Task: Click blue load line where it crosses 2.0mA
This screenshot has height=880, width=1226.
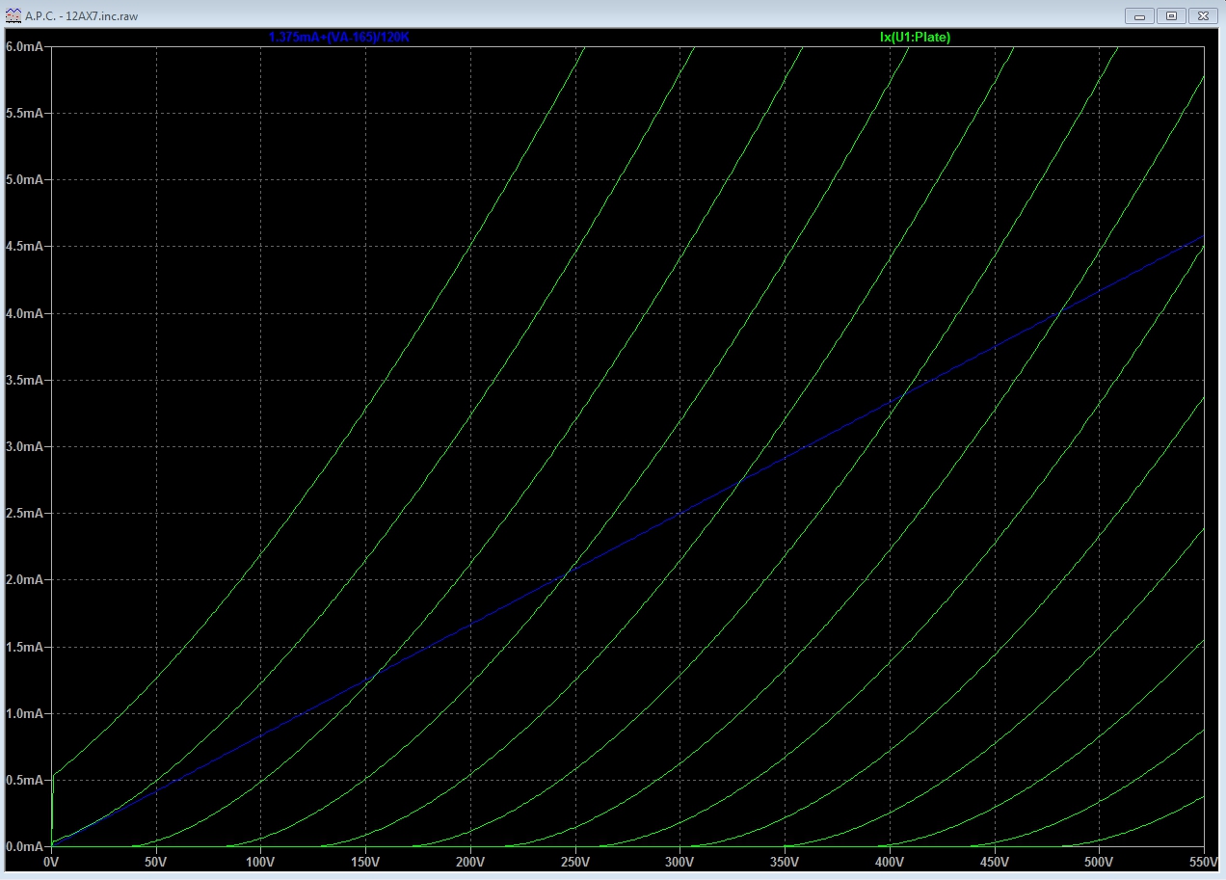Action: (x=554, y=580)
